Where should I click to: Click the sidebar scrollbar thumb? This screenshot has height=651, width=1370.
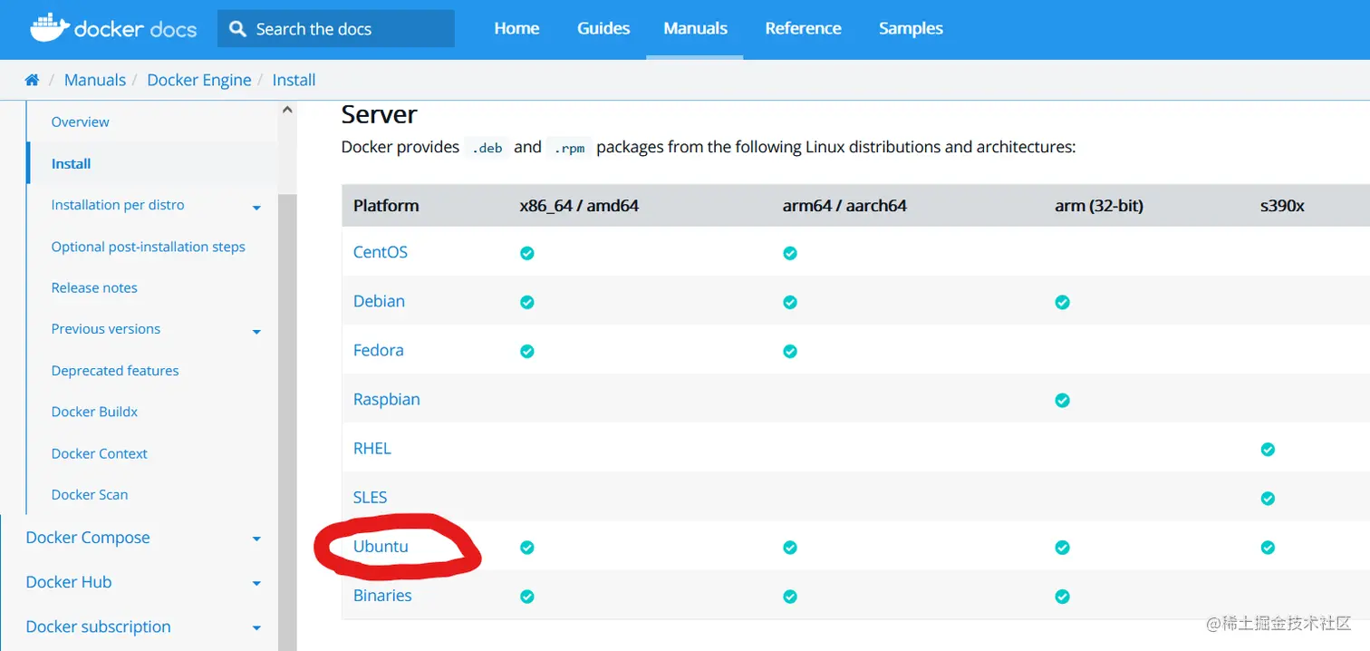click(287, 422)
